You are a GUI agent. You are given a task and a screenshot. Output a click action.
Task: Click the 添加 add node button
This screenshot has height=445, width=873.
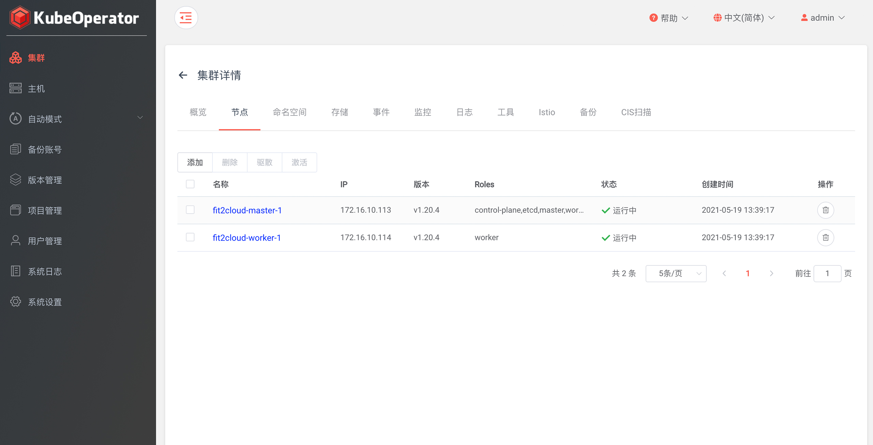[195, 162]
